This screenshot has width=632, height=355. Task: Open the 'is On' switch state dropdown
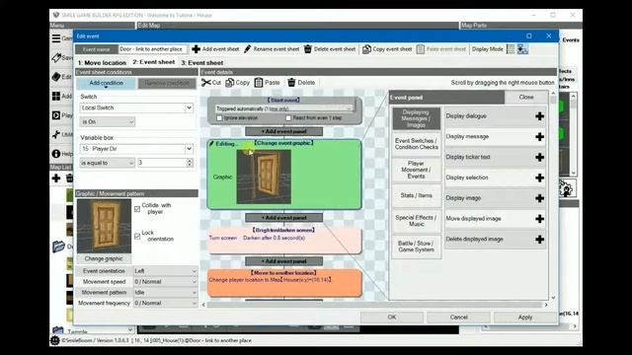[x=108, y=121]
